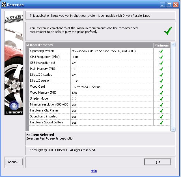
Task: Click the Detection title bar icon
Action: coord(4,5)
